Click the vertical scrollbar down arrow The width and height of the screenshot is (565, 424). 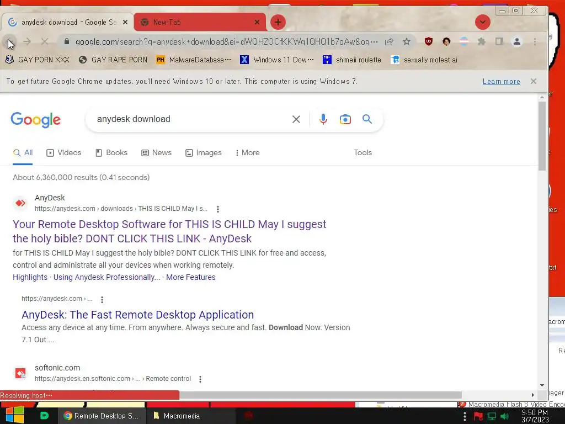[x=542, y=385]
